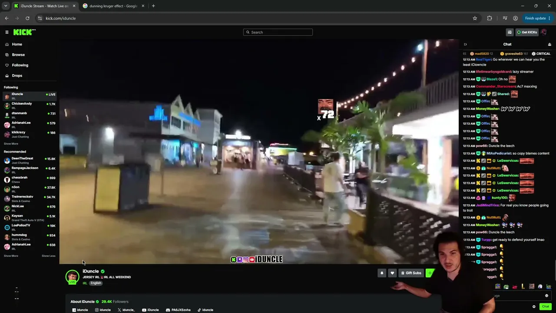Click the IRL category link under stream title
This screenshot has height=313, width=556.
coord(85,283)
